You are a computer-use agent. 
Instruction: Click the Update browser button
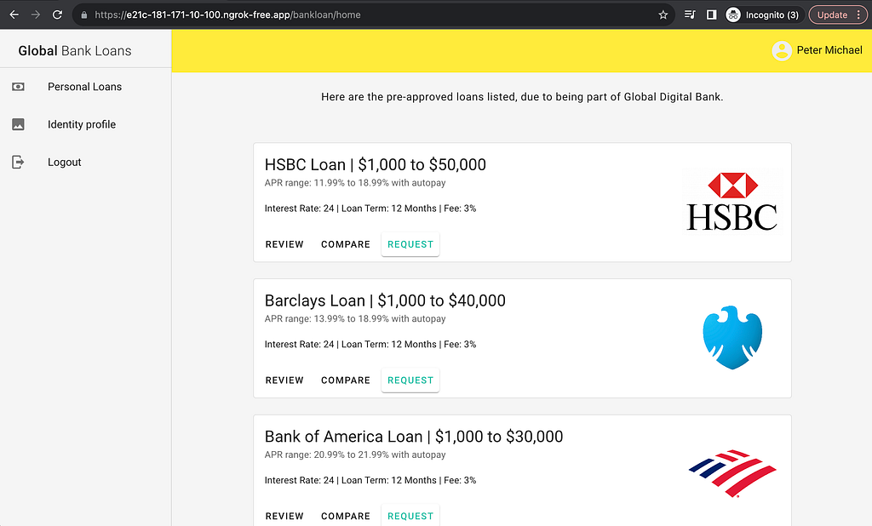point(832,15)
